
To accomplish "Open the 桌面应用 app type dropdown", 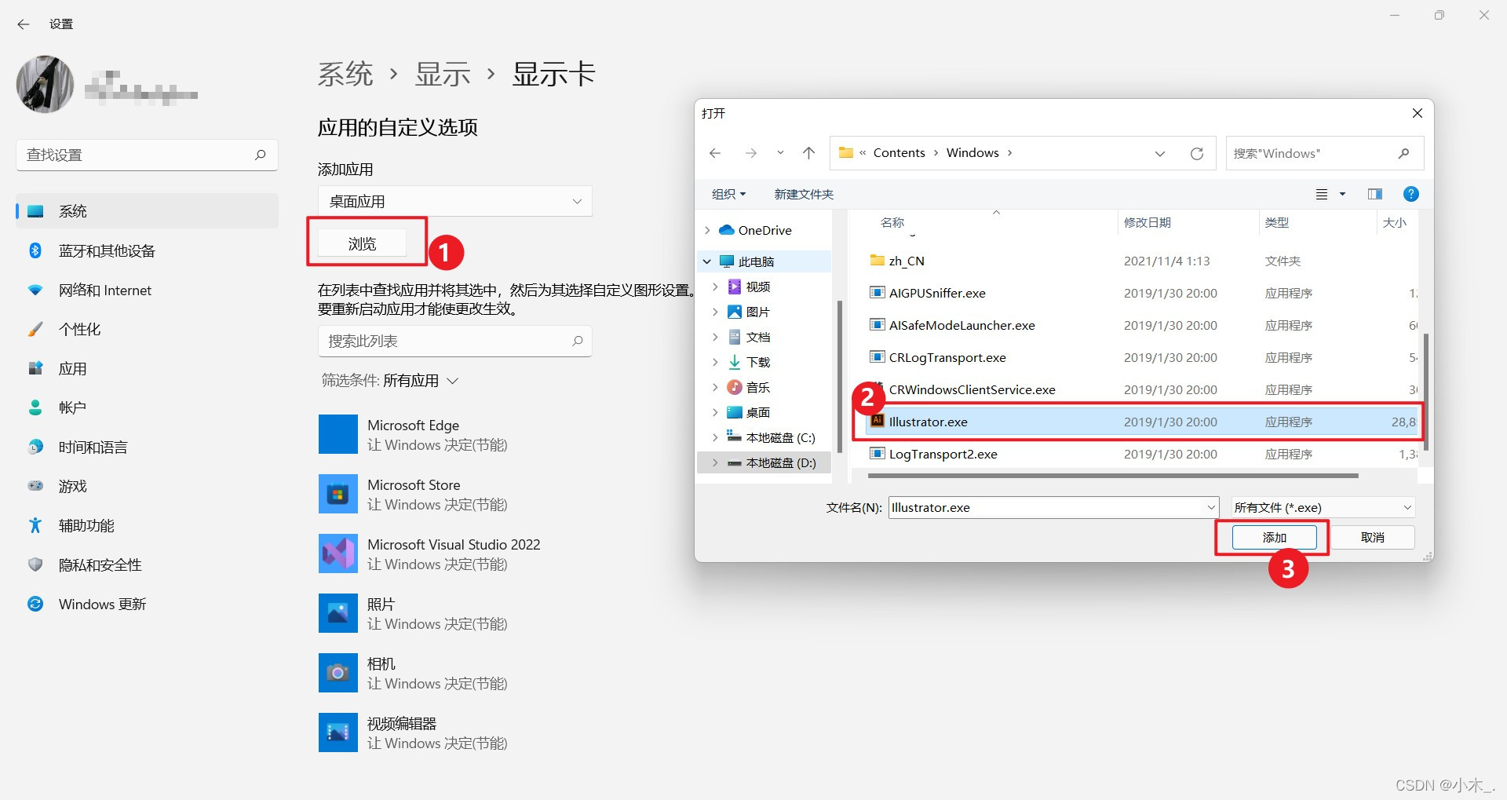I will pyautogui.click(x=455, y=201).
